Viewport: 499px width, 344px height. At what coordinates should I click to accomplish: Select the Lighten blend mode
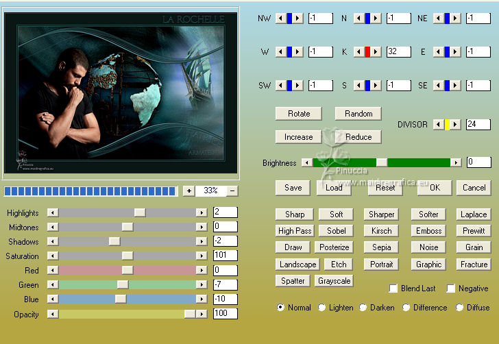[321, 308]
